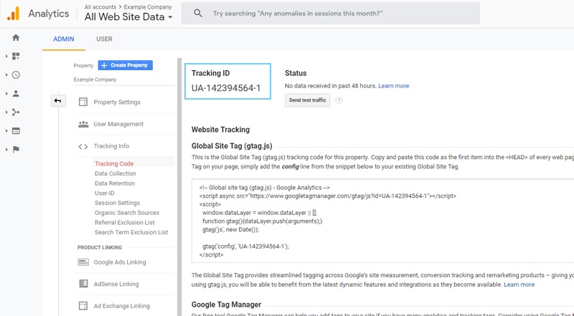The height and width of the screenshot is (316, 574).
Task: Select Data Retention submenu item
Action: (115, 183)
